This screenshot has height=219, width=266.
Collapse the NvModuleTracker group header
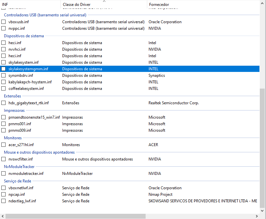(19, 167)
